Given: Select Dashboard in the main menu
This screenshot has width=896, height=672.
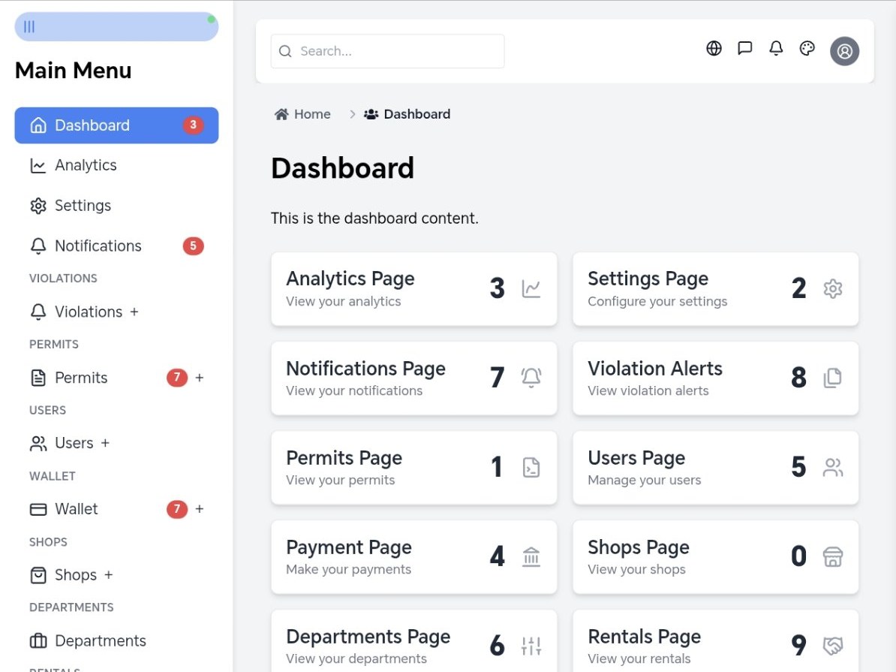Looking at the screenshot, I should point(116,125).
